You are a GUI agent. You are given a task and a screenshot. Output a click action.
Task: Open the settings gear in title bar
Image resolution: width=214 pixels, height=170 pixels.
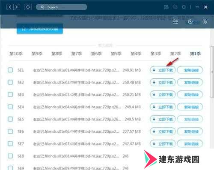click(184, 7)
